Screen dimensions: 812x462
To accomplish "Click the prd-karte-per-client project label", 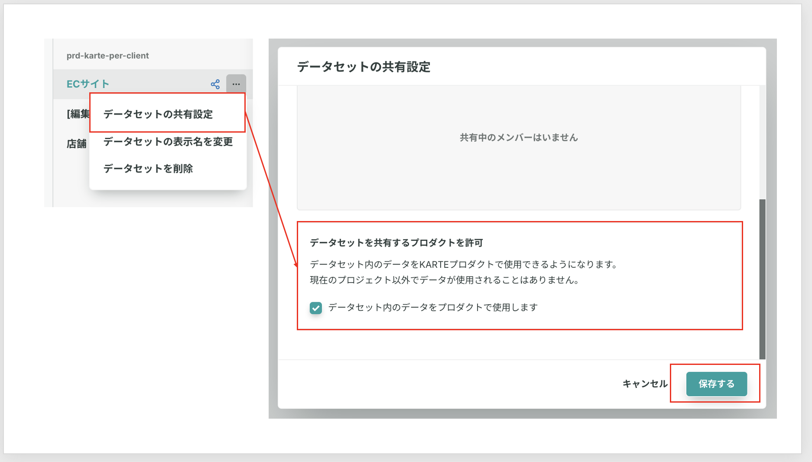I will pyautogui.click(x=108, y=55).
